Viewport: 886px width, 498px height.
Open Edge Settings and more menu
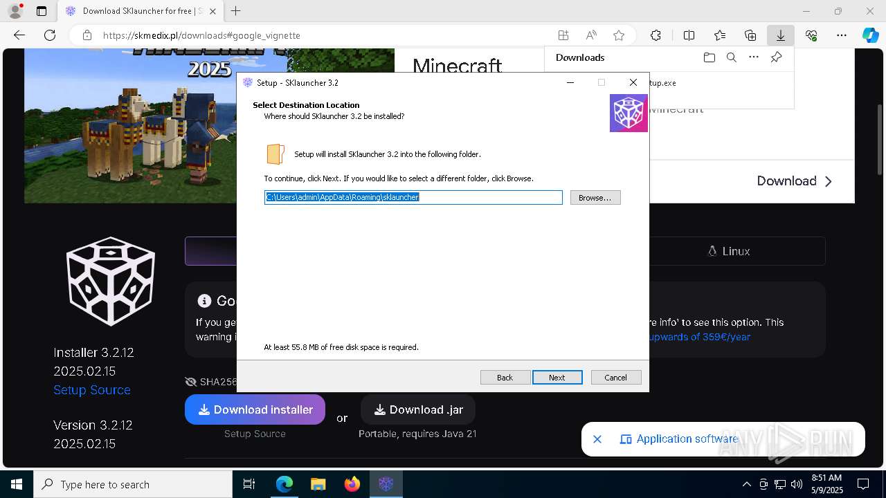(x=842, y=35)
